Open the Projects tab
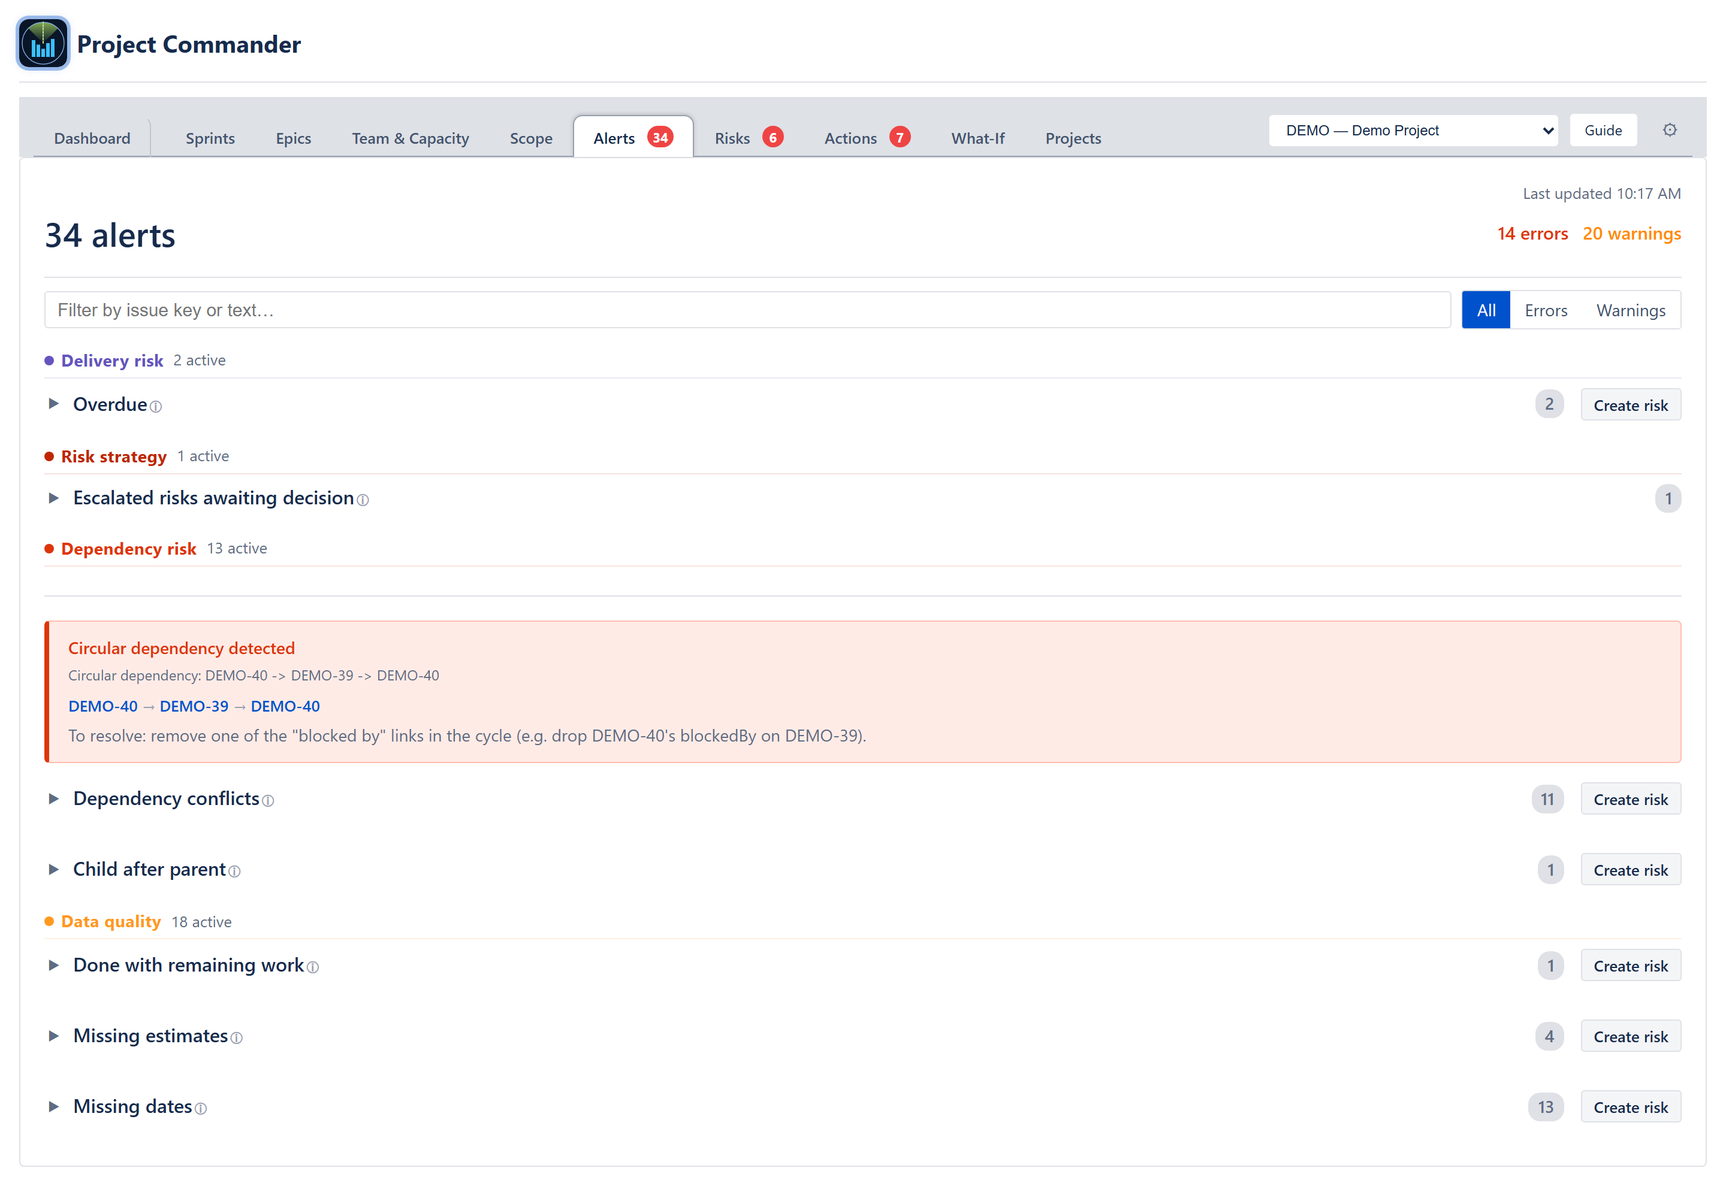Image resolution: width=1726 pixels, height=1186 pixels. pos(1073,138)
